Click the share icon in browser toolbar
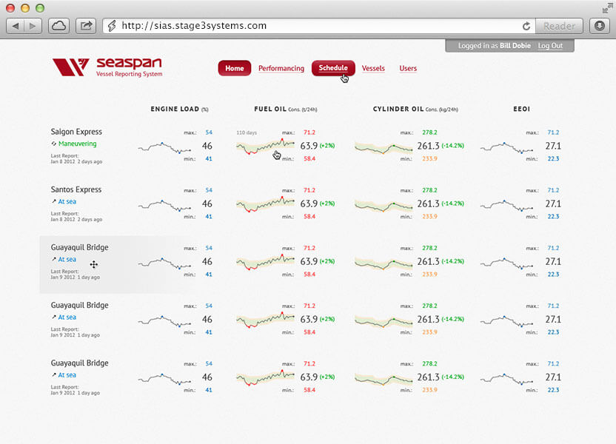The image size is (616, 444). pyautogui.click(x=85, y=24)
